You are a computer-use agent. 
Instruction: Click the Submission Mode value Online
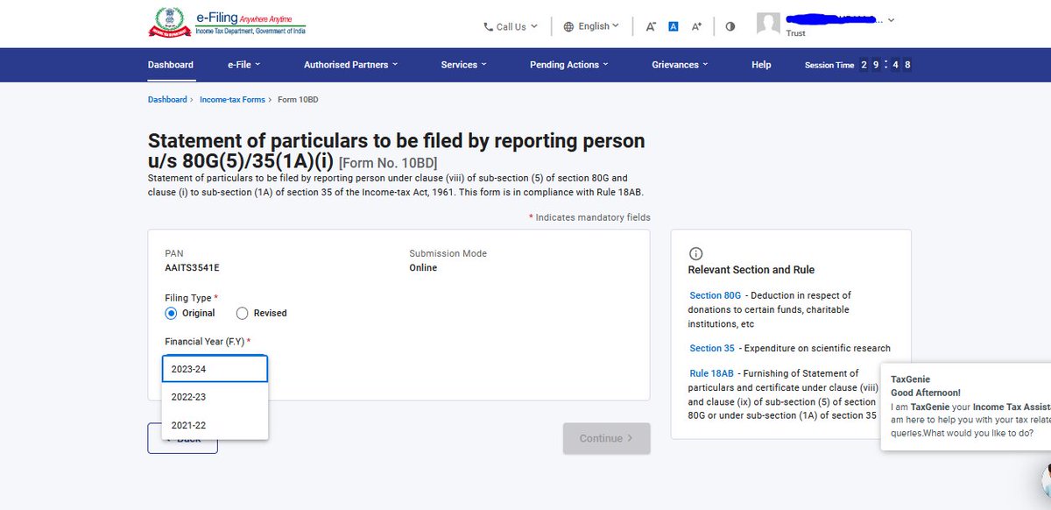point(423,268)
